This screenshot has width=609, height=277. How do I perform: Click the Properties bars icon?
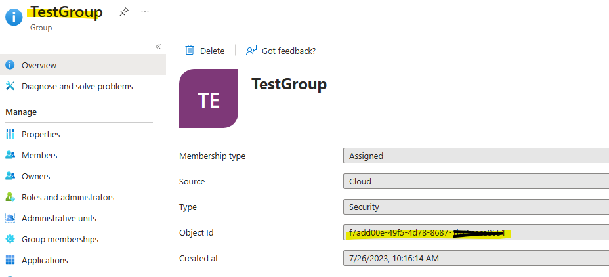point(10,134)
